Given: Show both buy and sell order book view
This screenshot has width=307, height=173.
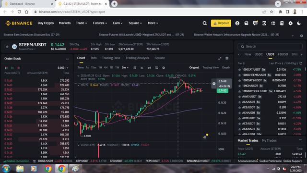Looking at the screenshot, I should coord(6,68).
